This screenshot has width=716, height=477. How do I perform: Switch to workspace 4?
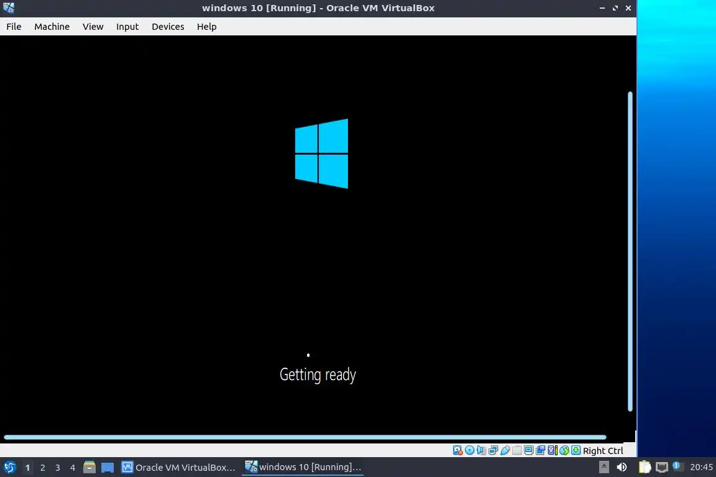[73, 468]
